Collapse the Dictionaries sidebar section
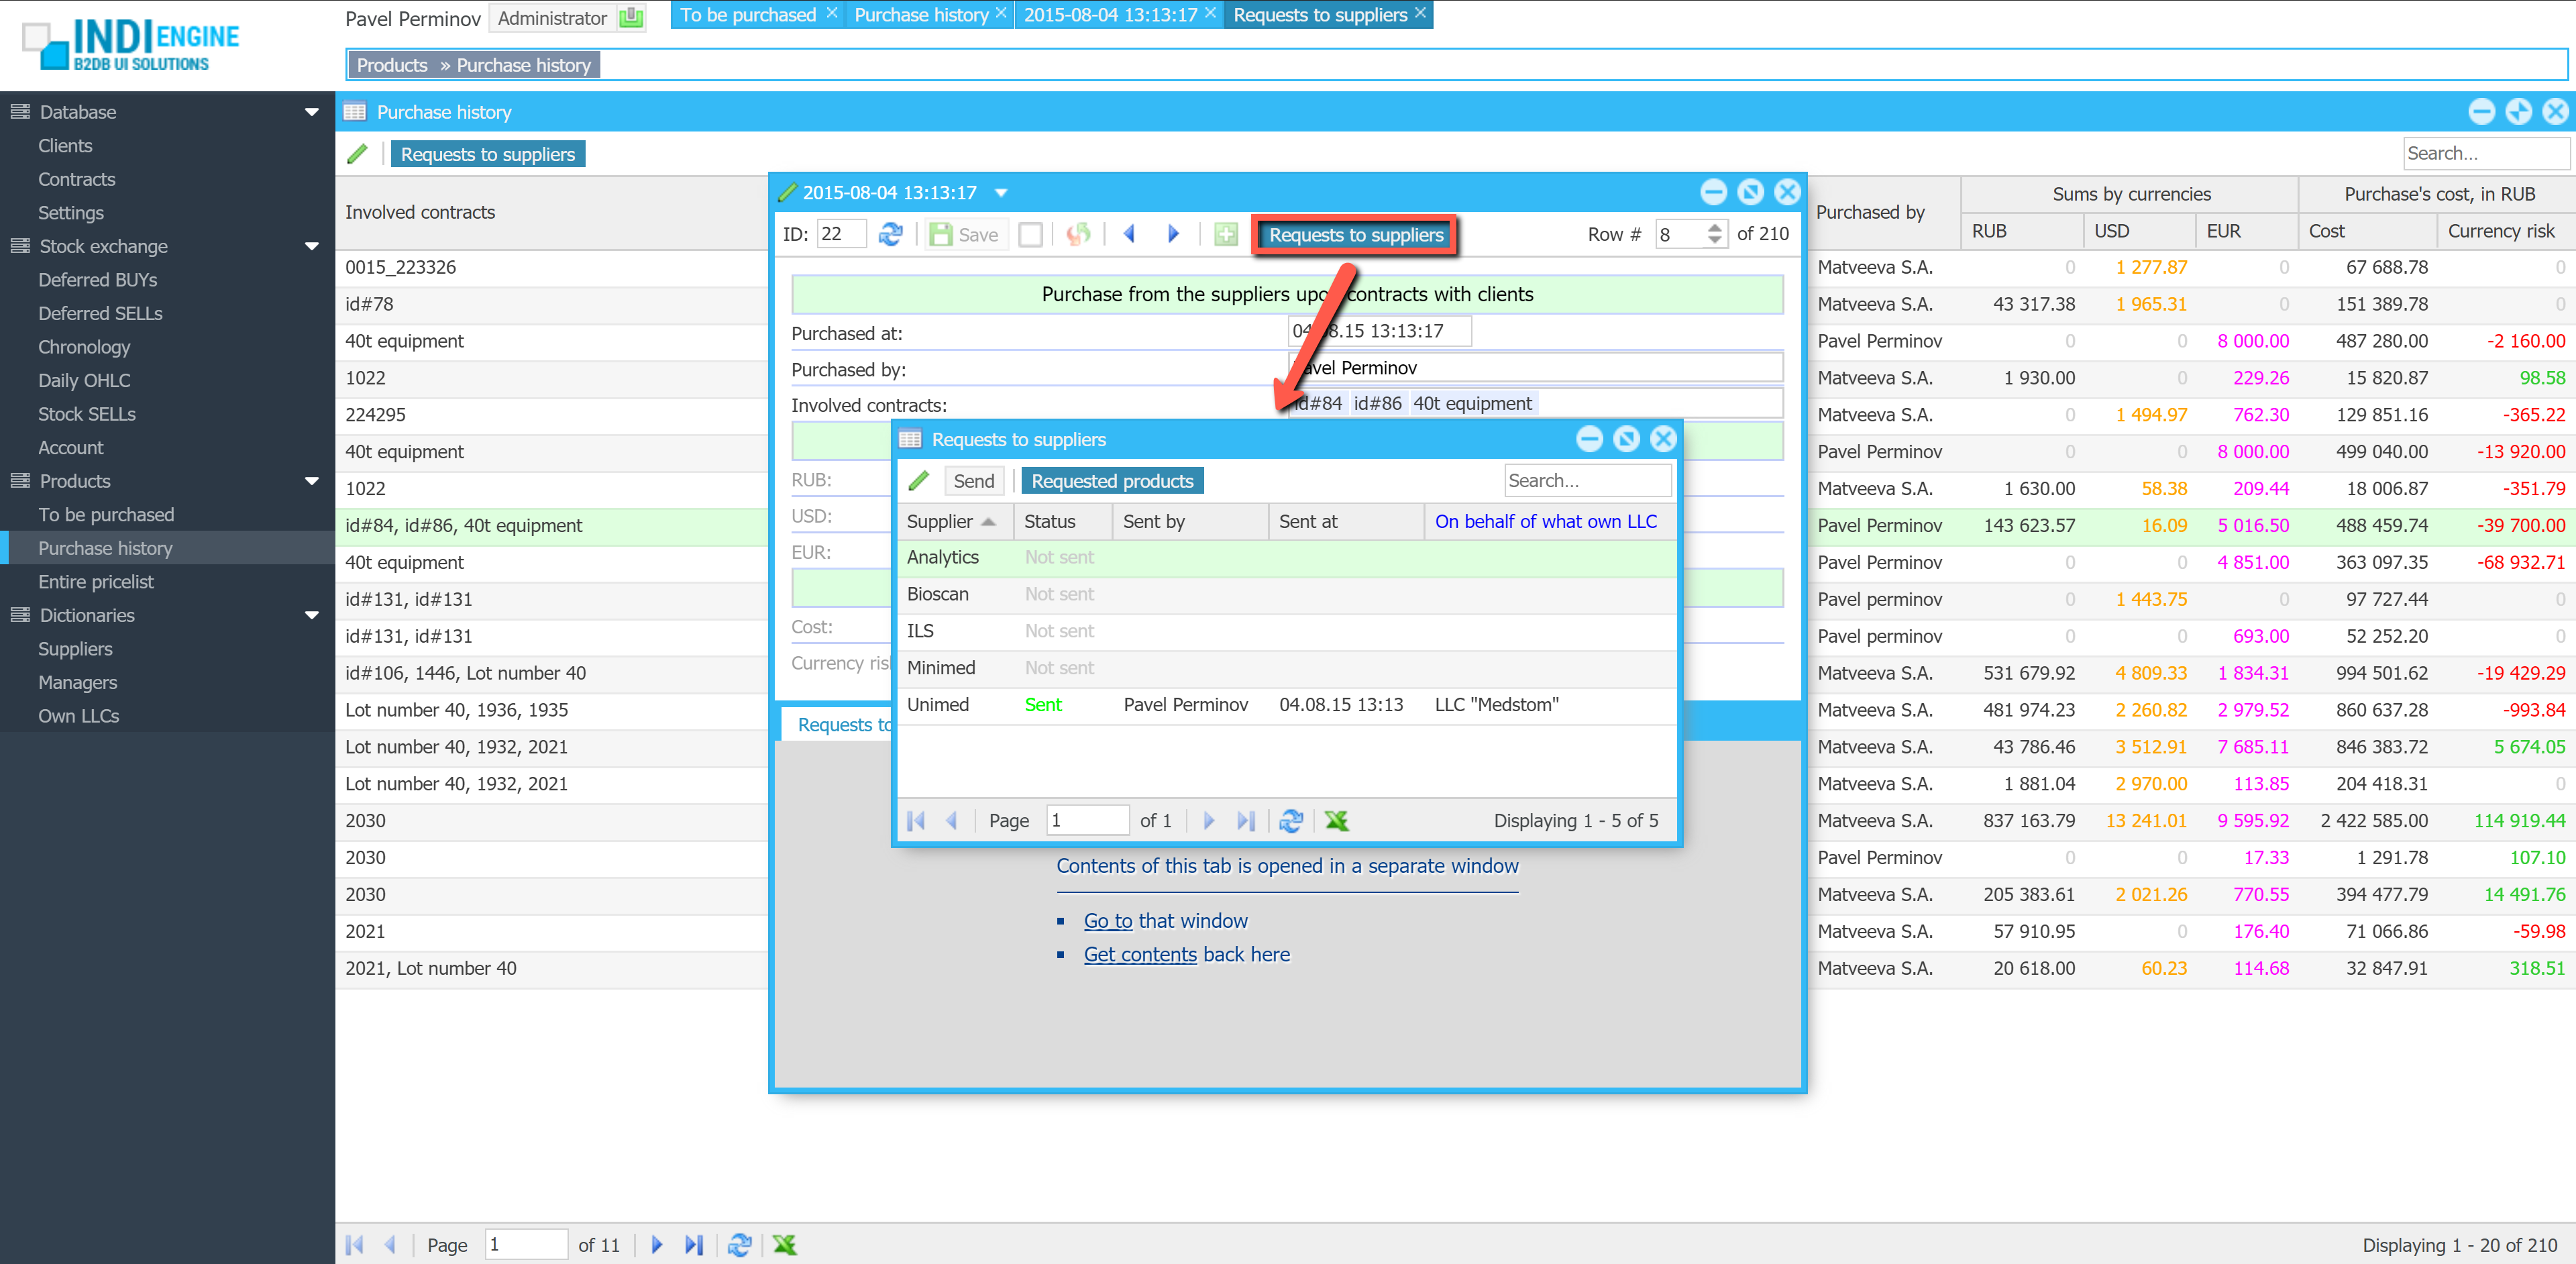Screen dimensions: 2576x1264 pos(311,615)
